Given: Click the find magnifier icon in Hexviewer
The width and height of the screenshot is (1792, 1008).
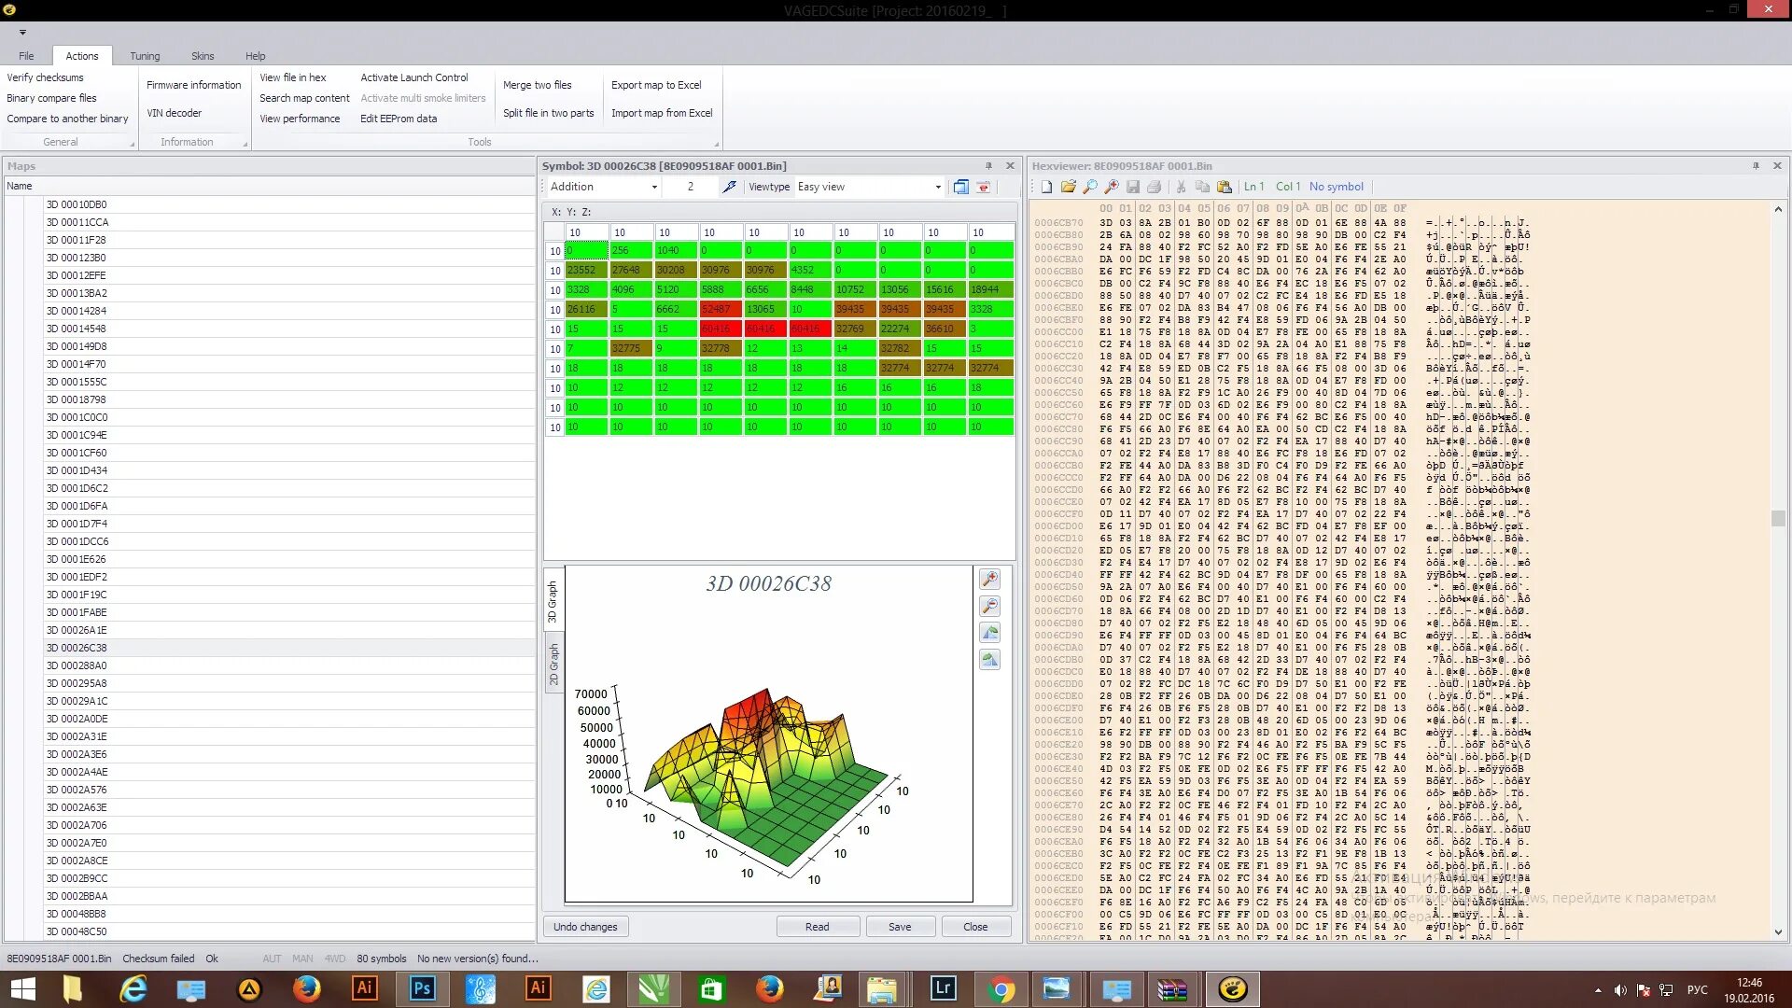Looking at the screenshot, I should (x=1089, y=187).
